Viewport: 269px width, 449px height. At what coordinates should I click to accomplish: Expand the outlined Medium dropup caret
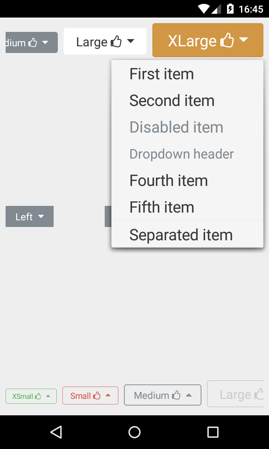[189, 395]
